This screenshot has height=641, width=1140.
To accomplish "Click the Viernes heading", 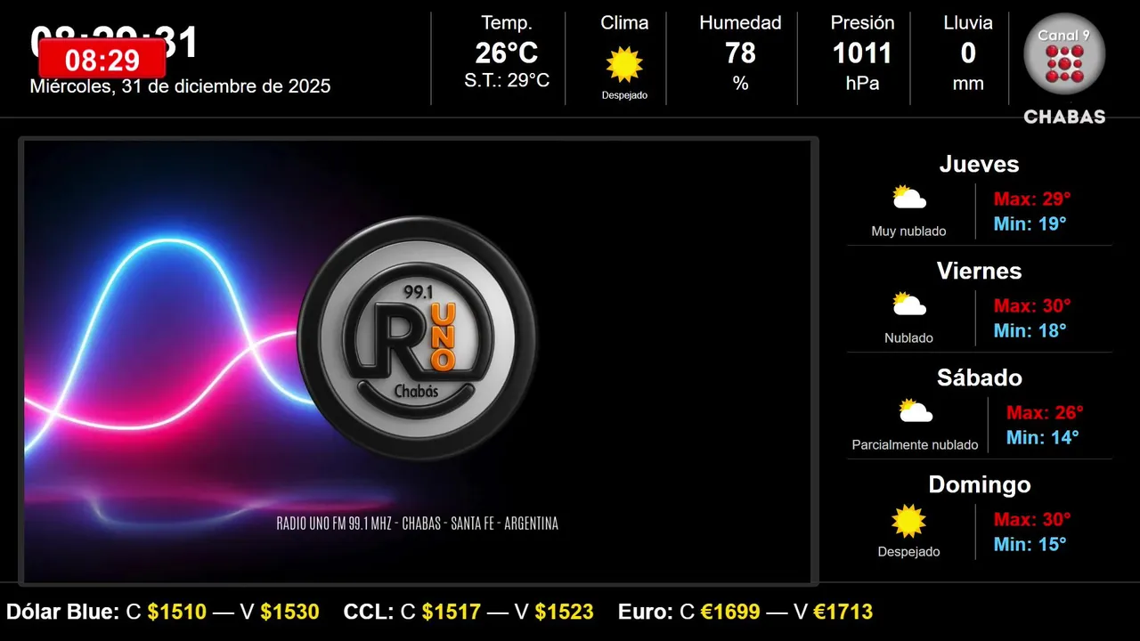I will [x=979, y=271].
